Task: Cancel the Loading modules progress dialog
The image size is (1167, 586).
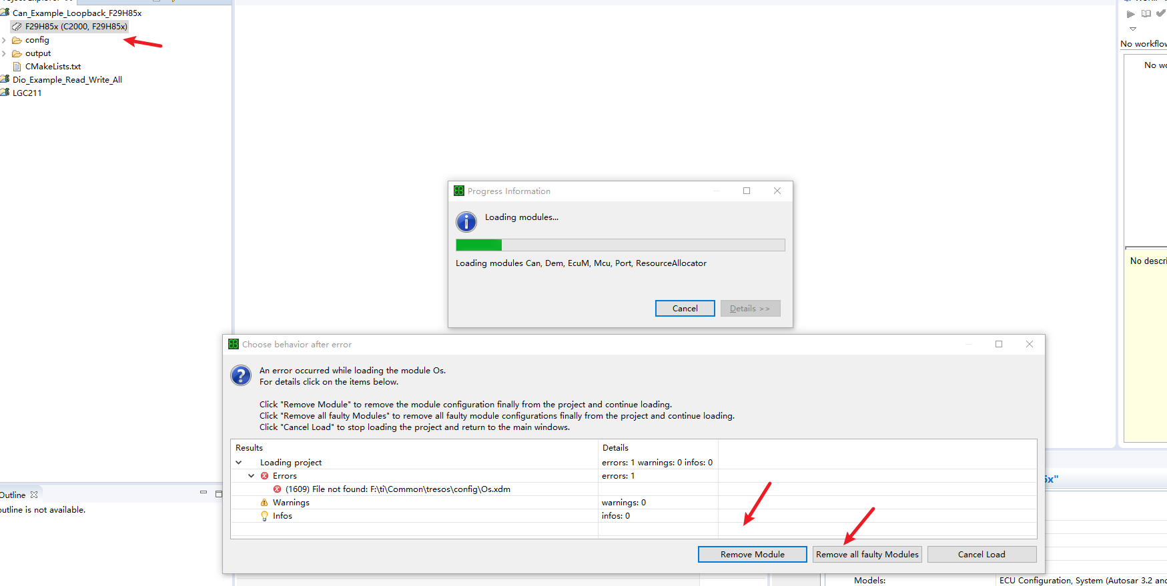Action: point(685,309)
